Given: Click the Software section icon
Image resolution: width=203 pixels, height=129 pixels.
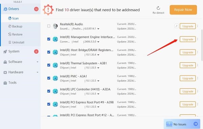Looking at the screenshot, I should tap(5, 62).
